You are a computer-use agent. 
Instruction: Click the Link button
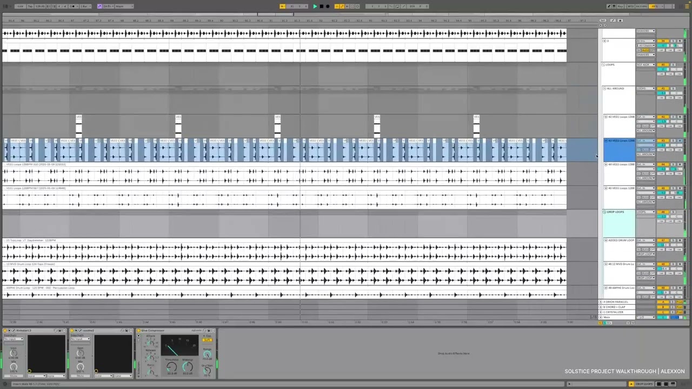tap(20, 6)
